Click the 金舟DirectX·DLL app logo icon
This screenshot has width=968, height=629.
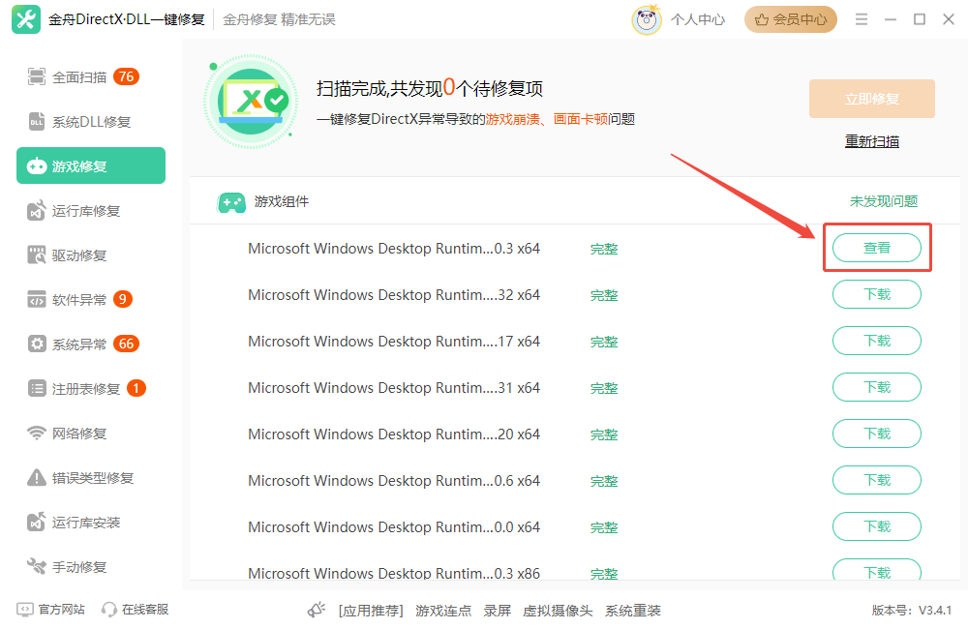coord(26,19)
